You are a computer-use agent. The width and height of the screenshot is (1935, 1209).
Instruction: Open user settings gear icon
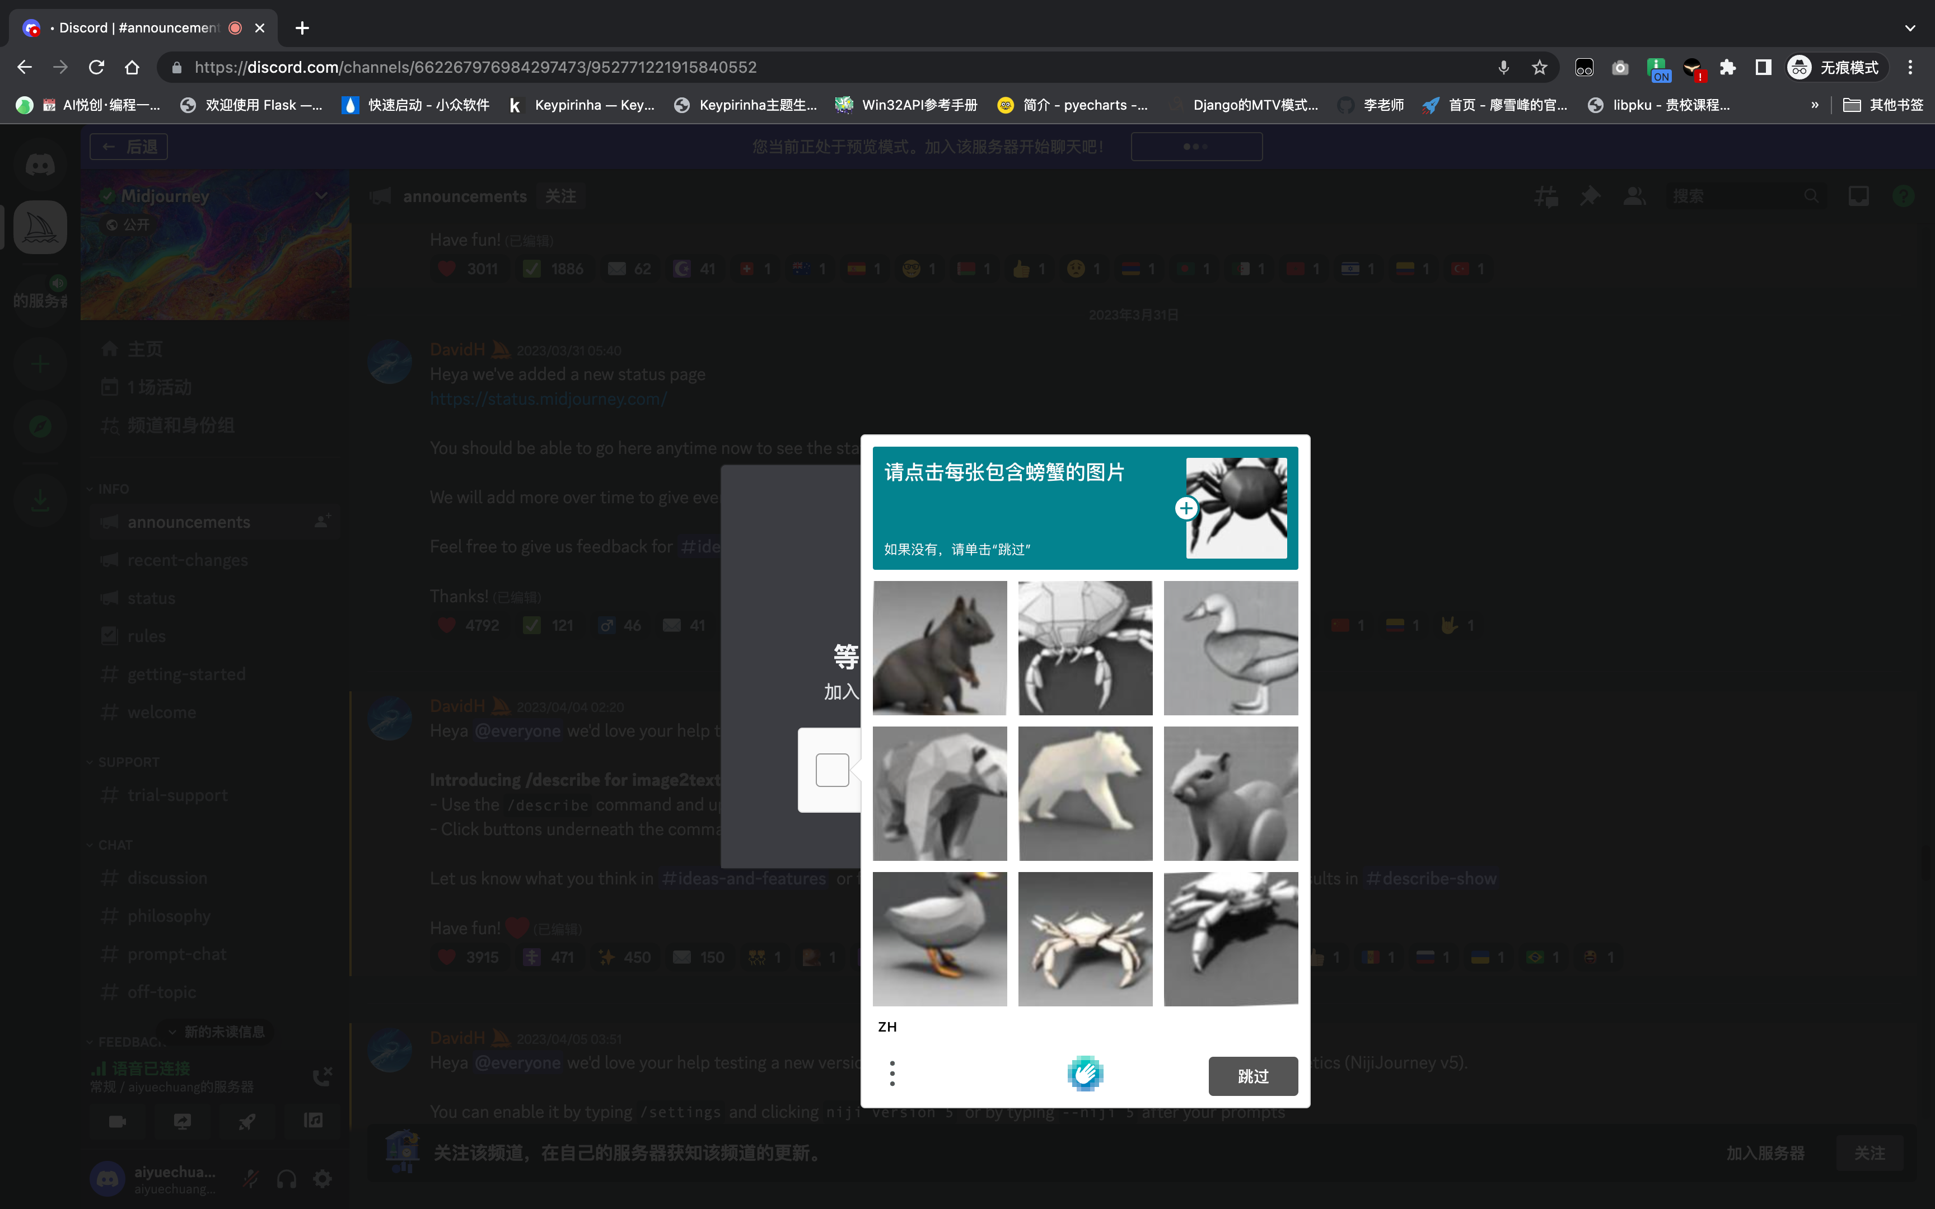pyautogui.click(x=322, y=1179)
